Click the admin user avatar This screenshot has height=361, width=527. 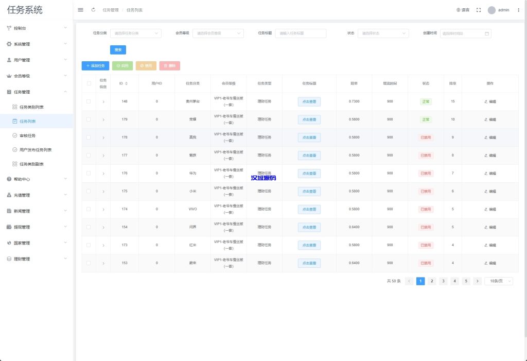tap(491, 10)
